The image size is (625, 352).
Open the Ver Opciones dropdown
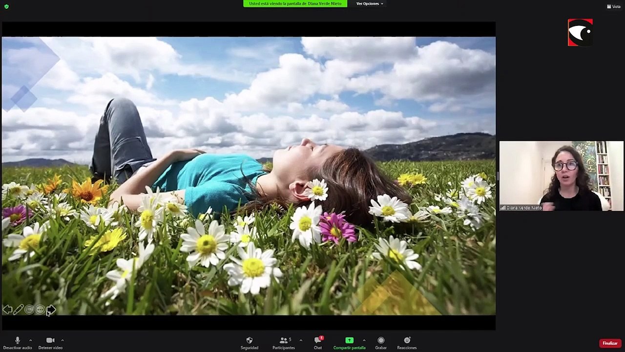(x=370, y=3)
